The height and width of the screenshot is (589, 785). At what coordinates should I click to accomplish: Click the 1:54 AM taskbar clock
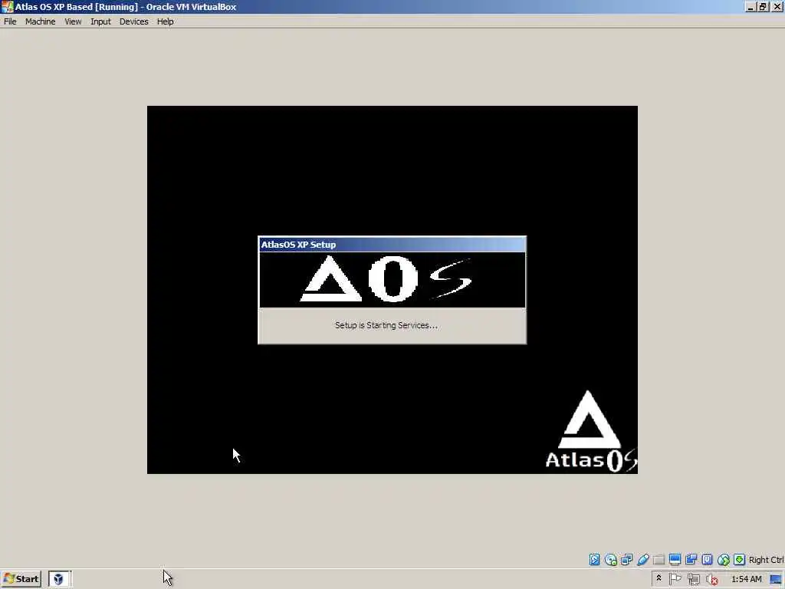[747, 579]
